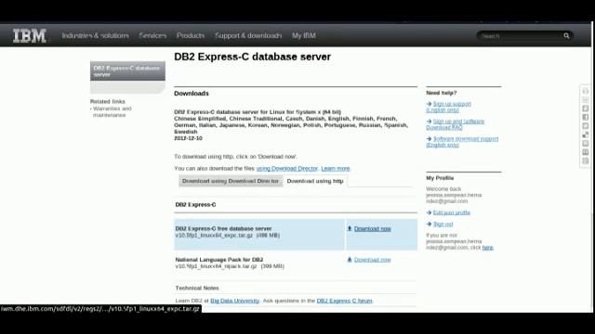The height and width of the screenshot is (334, 595).
Task: Open Warranties and maintenance link
Action: [x=112, y=111]
